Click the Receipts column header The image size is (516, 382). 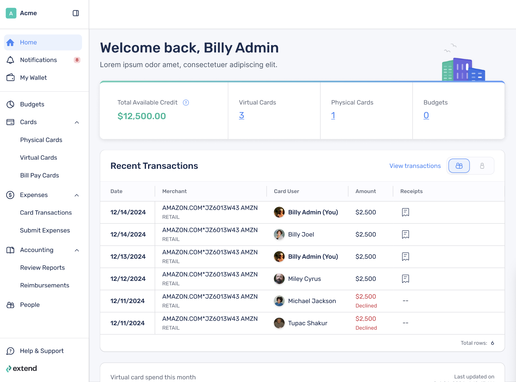click(411, 191)
